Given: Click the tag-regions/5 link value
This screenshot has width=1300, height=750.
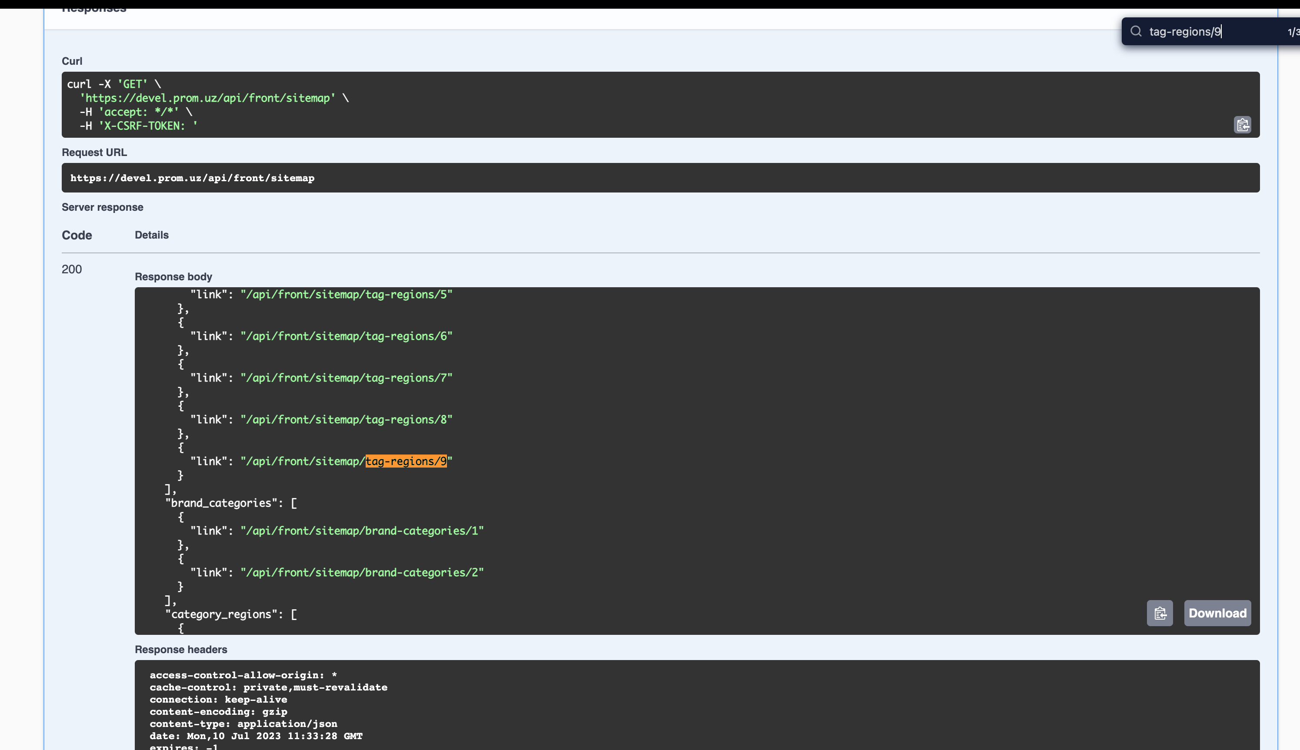Looking at the screenshot, I should pyautogui.click(x=346, y=294).
